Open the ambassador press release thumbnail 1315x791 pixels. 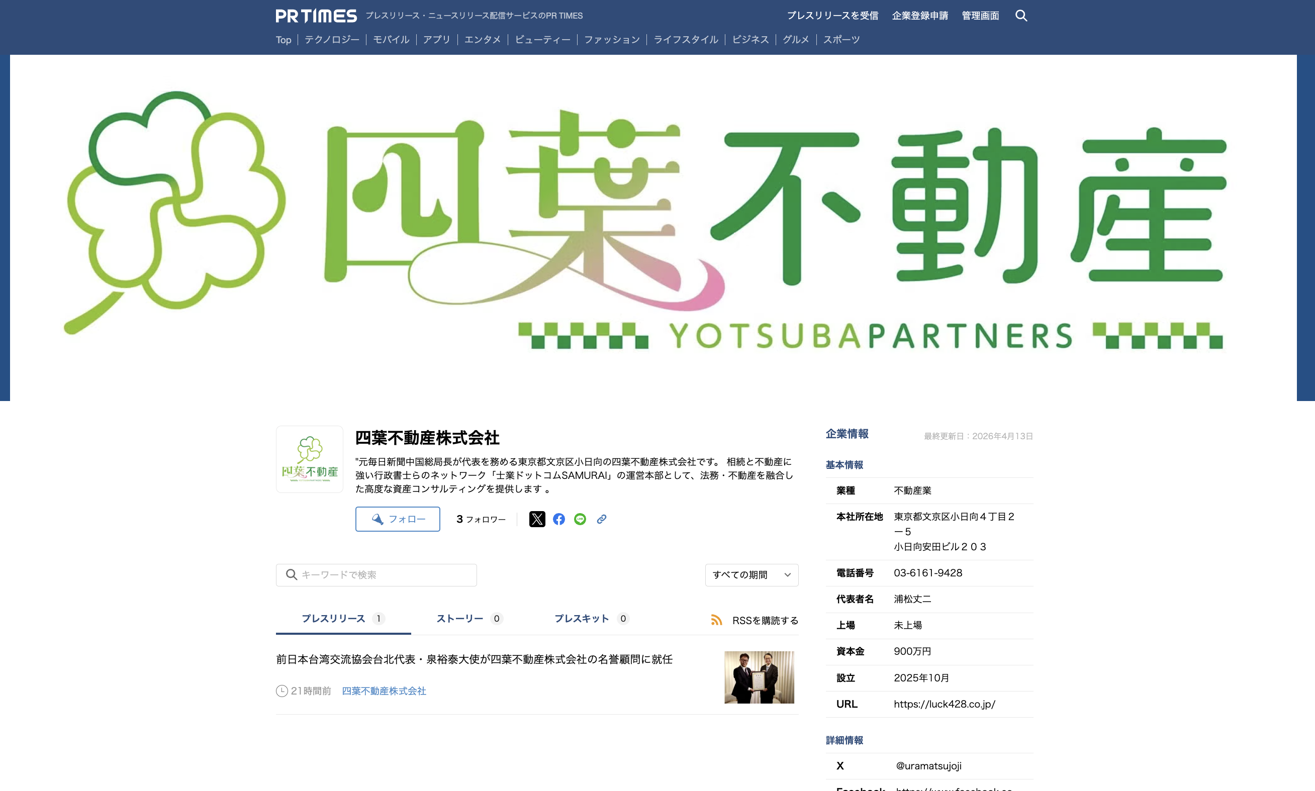pos(759,677)
